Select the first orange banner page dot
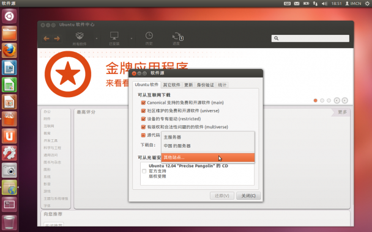Viewport: 372px width, 232px height. [x=315, y=101]
